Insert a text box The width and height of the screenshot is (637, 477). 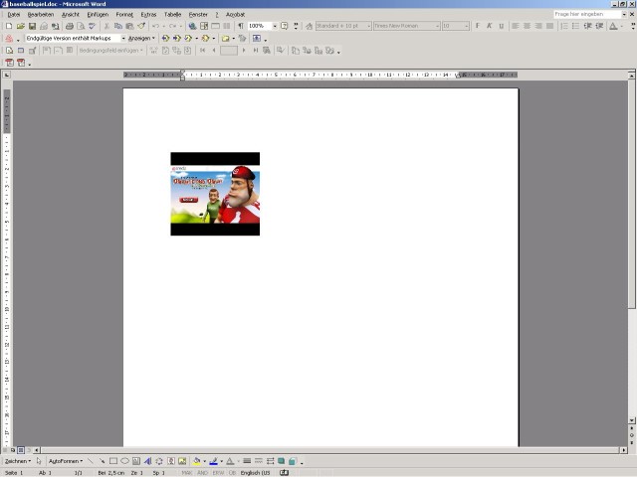[136, 461]
